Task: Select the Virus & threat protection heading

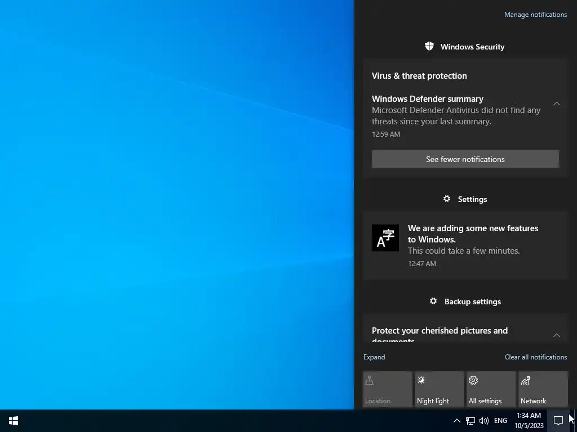Action: [419, 76]
